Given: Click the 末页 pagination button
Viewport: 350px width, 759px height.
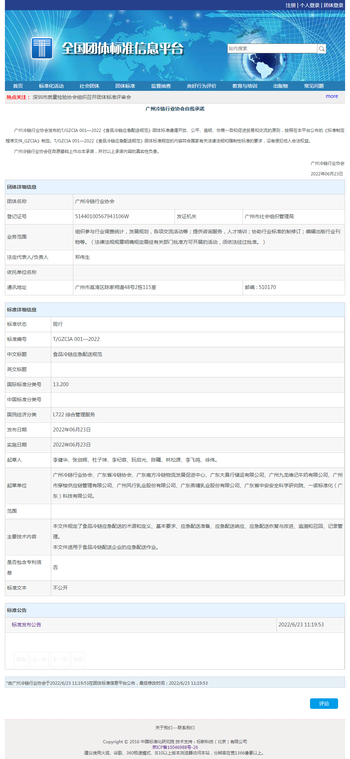Looking at the screenshot, I should point(78,659).
